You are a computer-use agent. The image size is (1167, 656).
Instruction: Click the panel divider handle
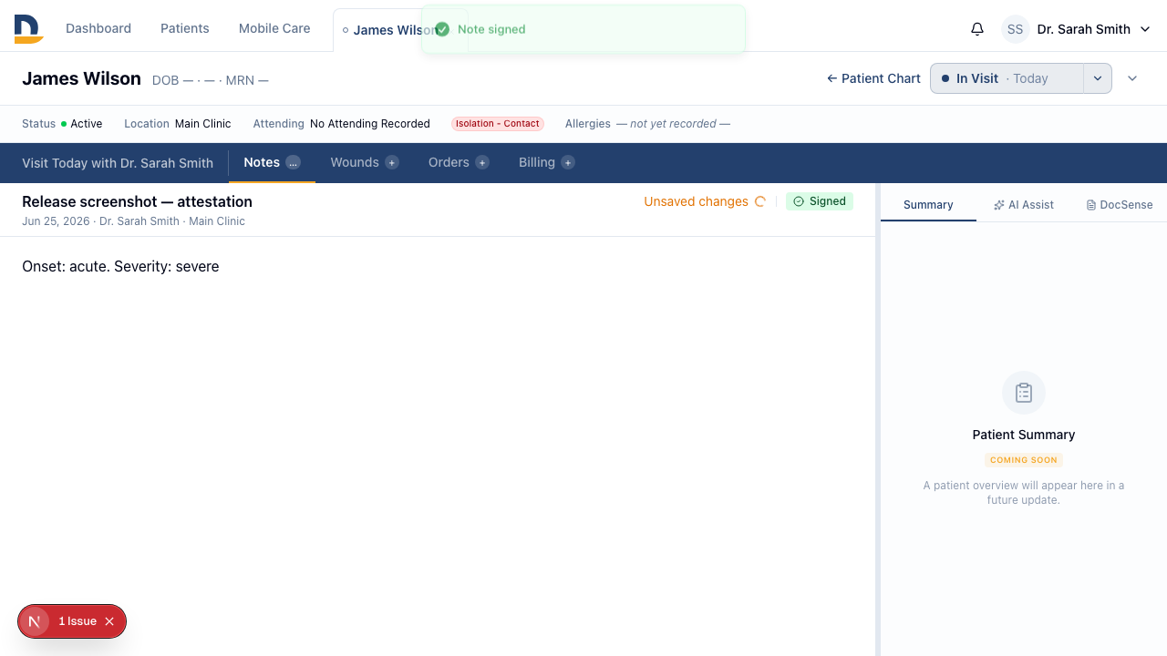pyautogui.click(x=878, y=419)
